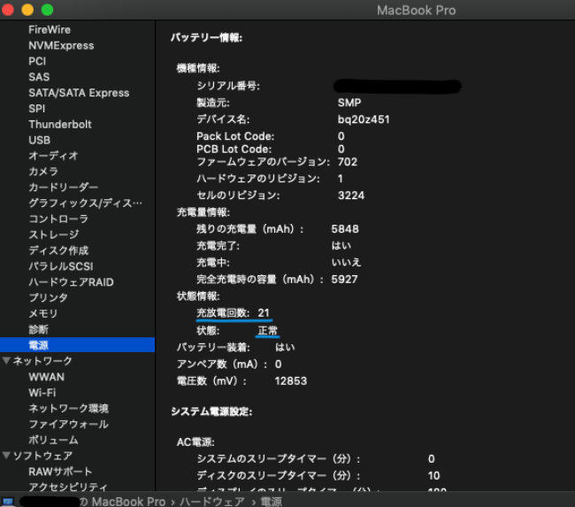
Task: Click the manufacturer value SMP
Action: [x=349, y=103]
